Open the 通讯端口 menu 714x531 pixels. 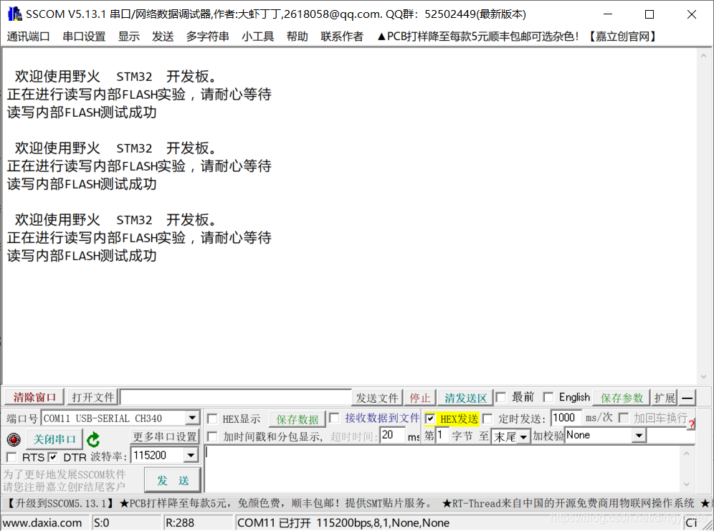point(28,37)
